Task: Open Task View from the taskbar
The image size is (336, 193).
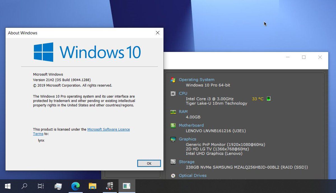Action: pos(41,186)
